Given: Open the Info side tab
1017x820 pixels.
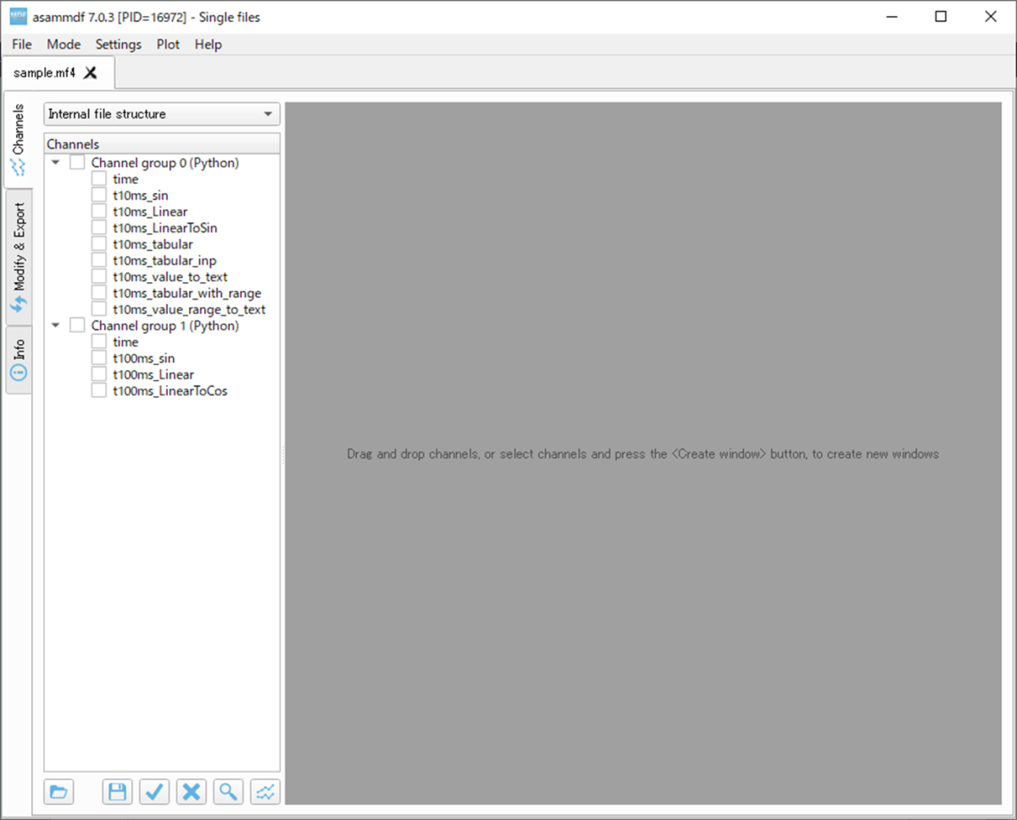Looking at the screenshot, I should 19,360.
